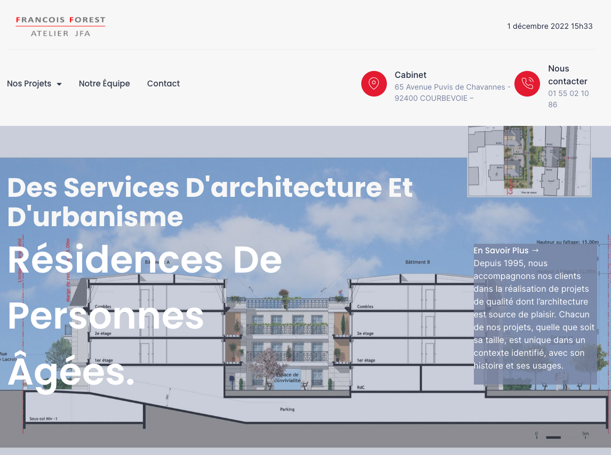Click the Parking label in the section drawing
The height and width of the screenshot is (455, 611).
point(287,410)
